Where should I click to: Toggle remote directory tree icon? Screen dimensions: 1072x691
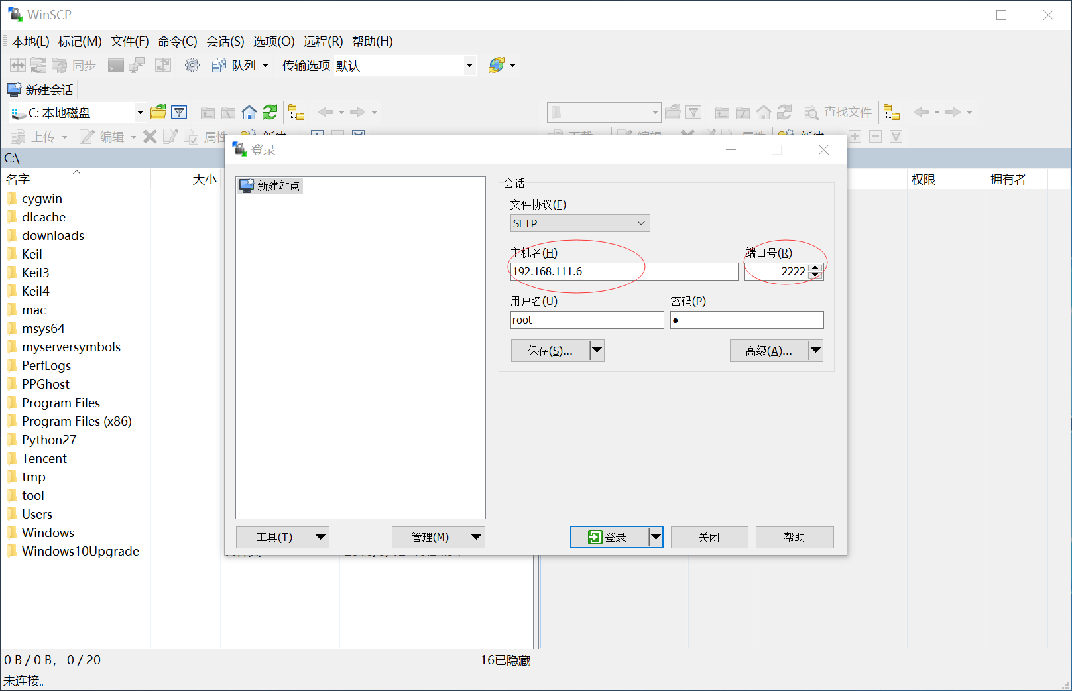coord(892,112)
